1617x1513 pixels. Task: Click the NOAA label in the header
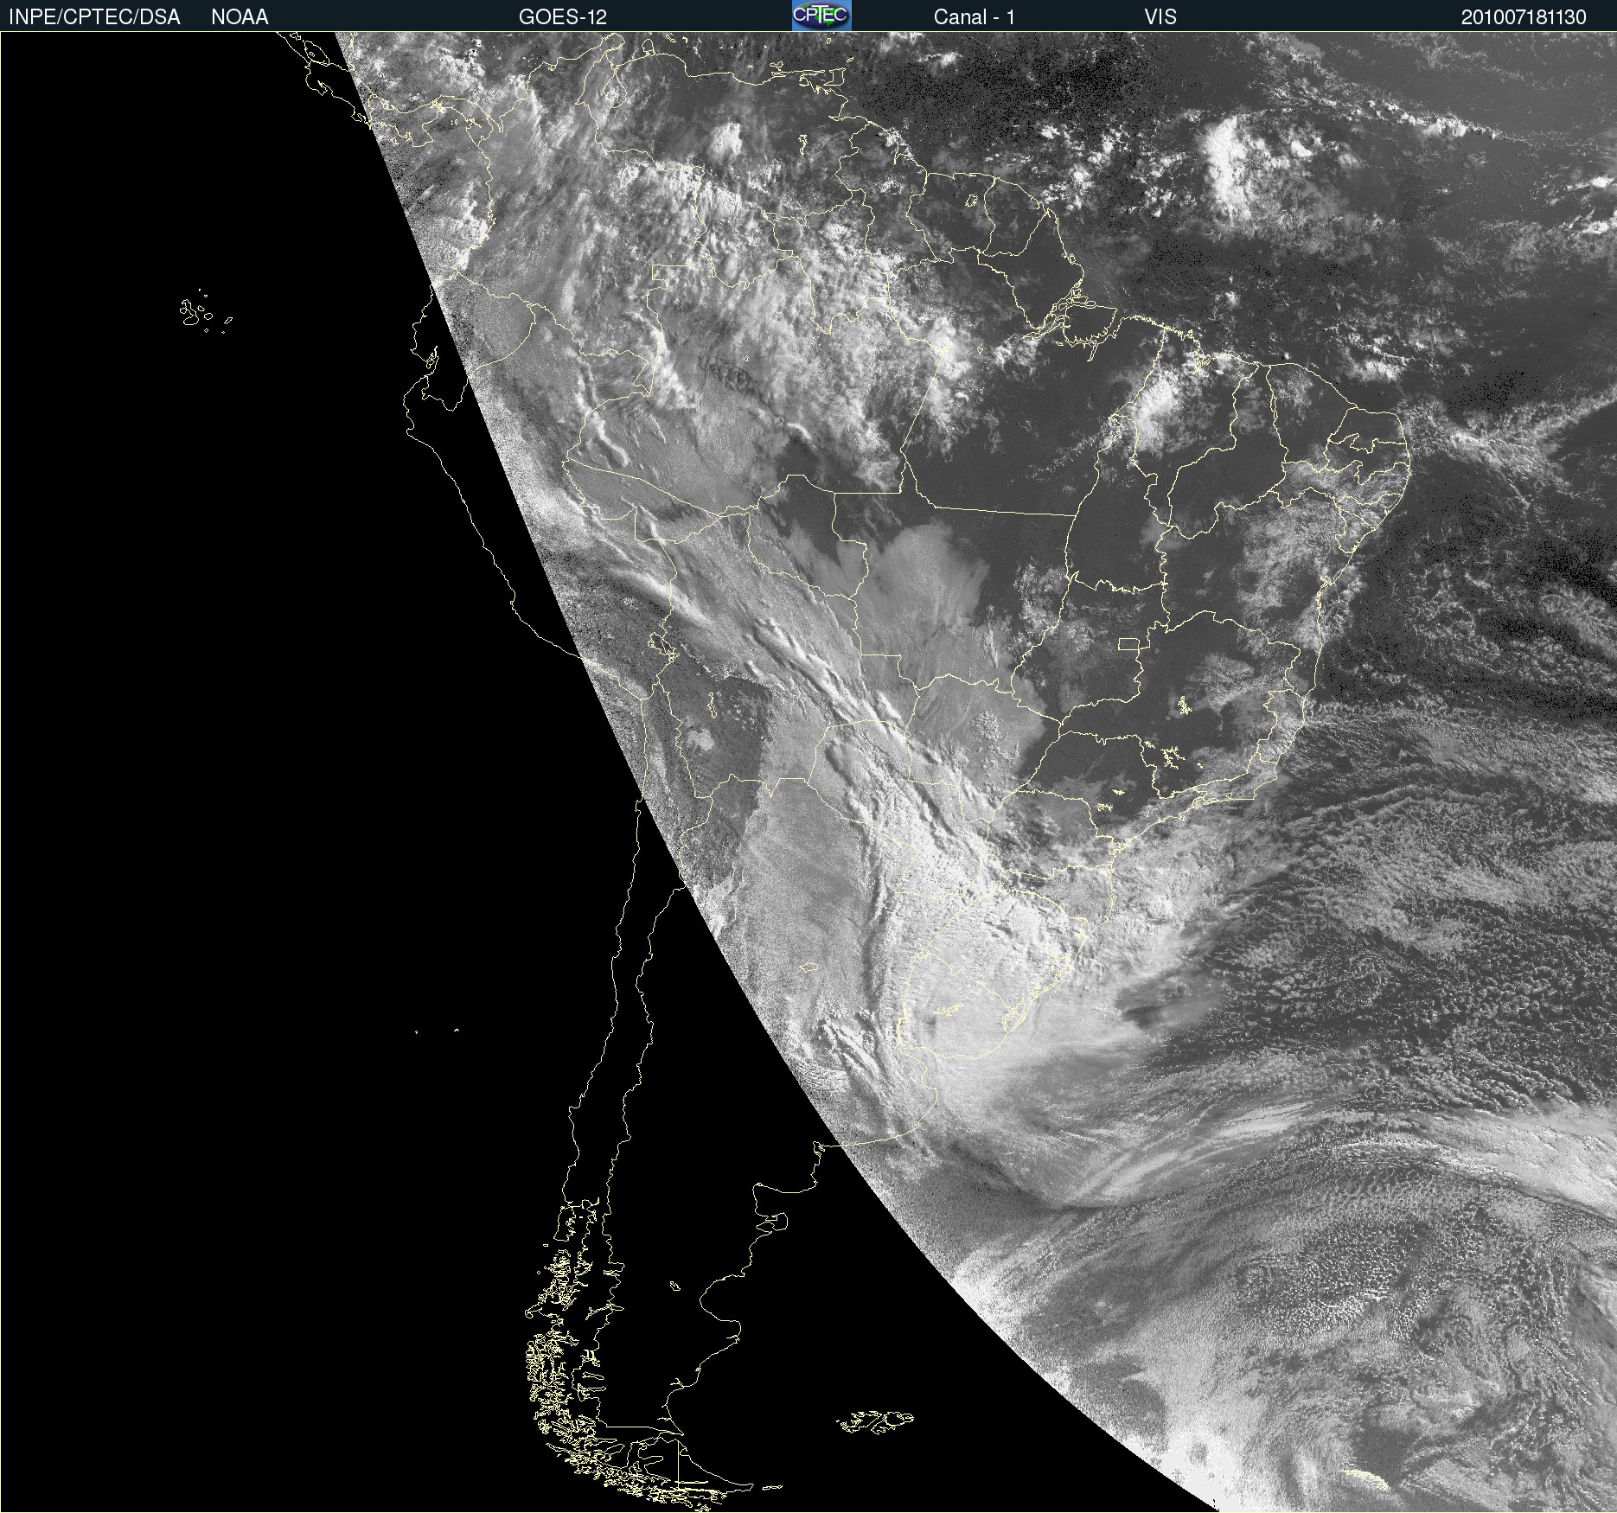(240, 17)
